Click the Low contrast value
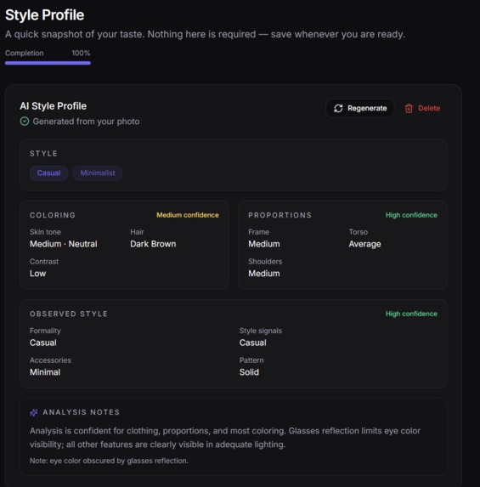 38,274
